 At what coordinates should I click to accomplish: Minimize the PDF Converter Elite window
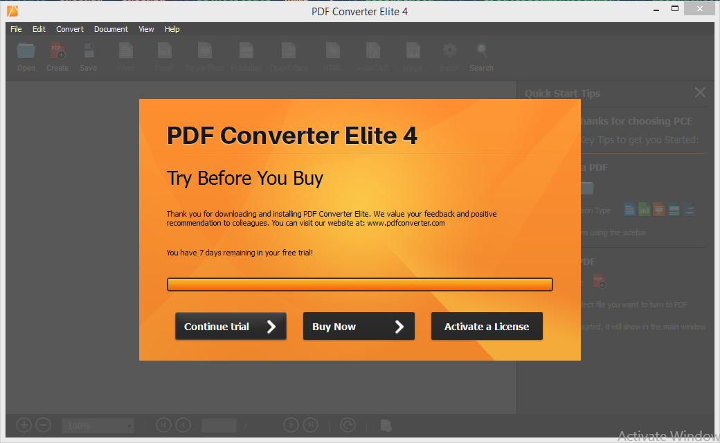[x=656, y=9]
